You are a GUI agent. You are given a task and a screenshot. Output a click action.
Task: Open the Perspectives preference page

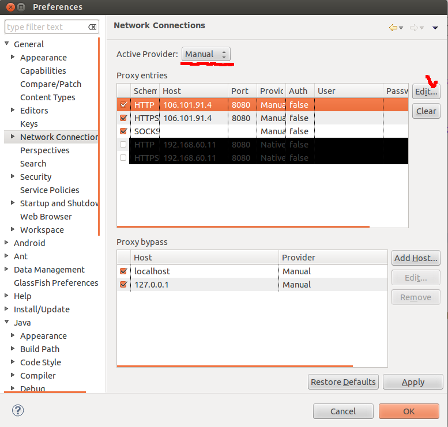pyautogui.click(x=45, y=150)
